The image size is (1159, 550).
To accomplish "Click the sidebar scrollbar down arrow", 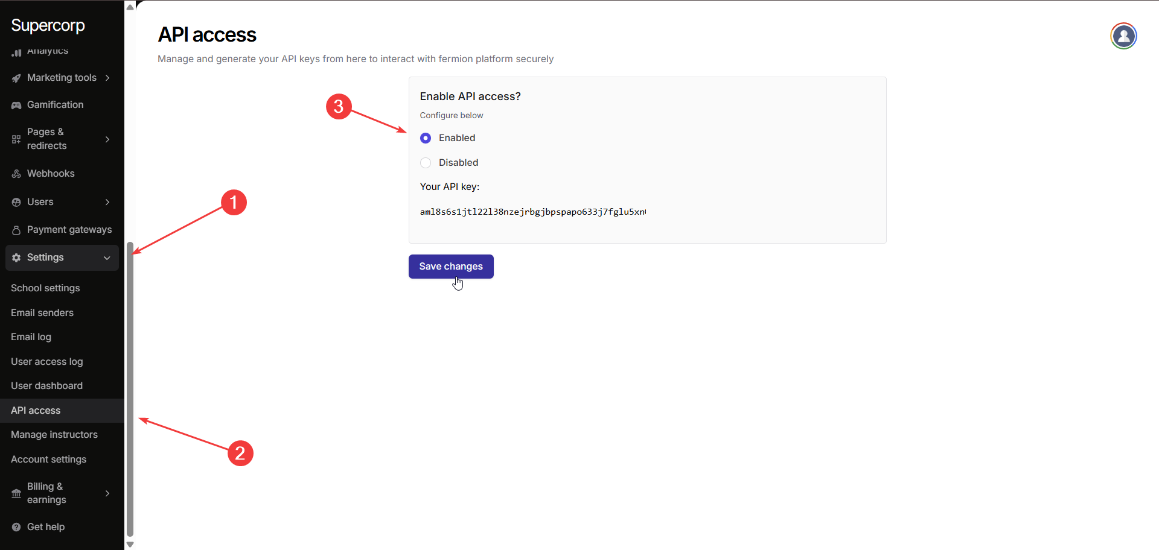I will 130,545.
